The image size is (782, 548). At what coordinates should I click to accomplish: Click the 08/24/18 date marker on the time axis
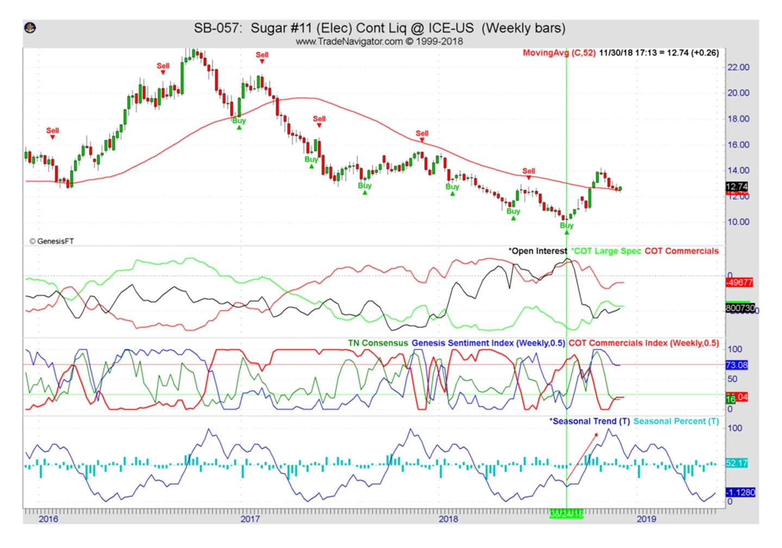point(566,514)
